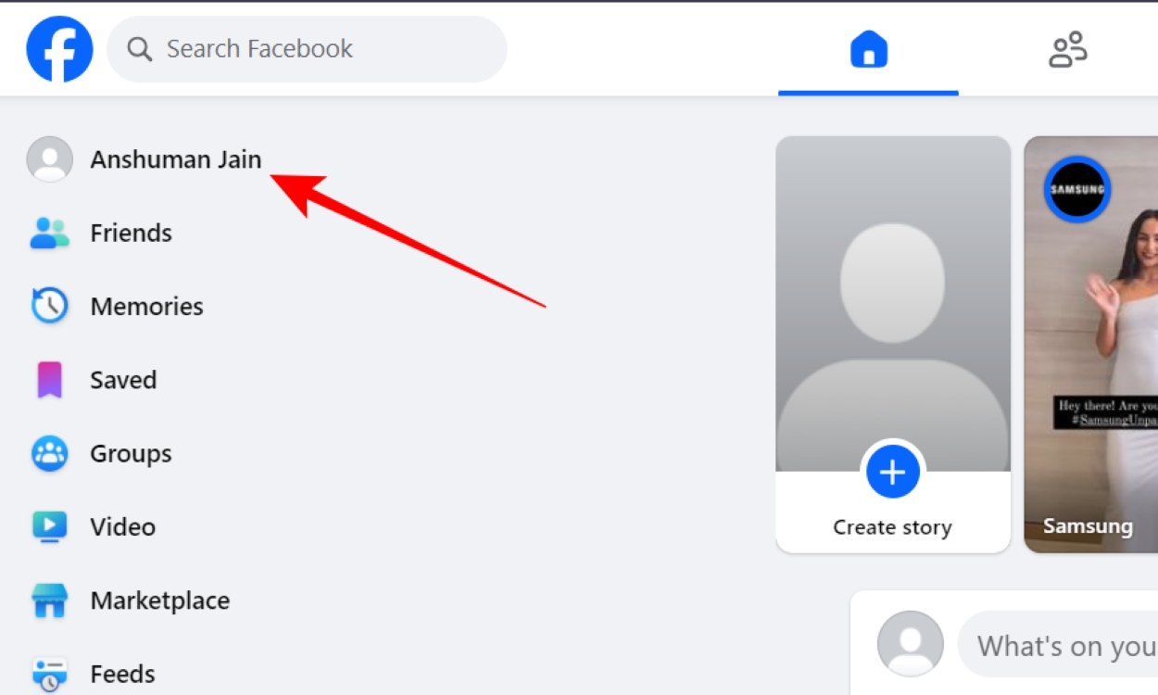Click the Search Facebook input field

click(x=307, y=49)
